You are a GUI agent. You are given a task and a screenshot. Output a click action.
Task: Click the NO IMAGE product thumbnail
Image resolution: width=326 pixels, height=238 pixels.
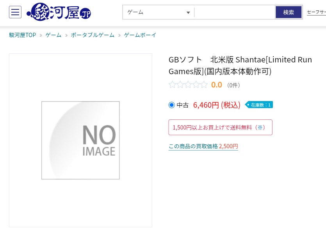click(x=80, y=140)
